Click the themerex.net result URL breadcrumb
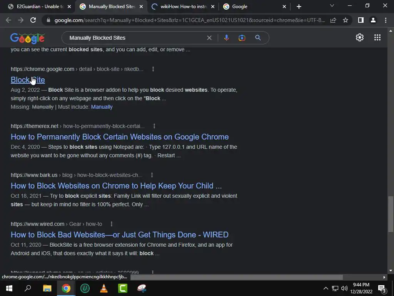 tap(78, 126)
